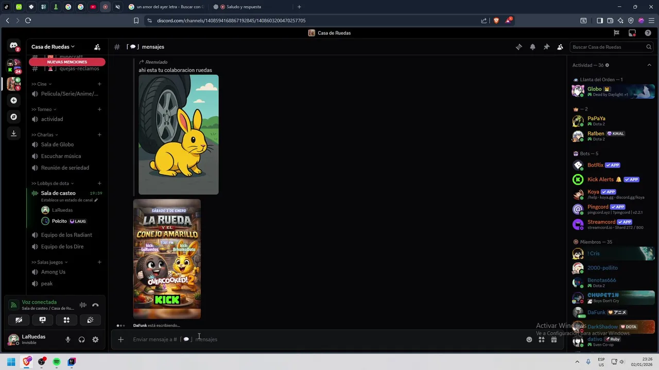Screen dimensions: 659x370
Task: Open Brave Shields lion icon
Action: [496, 21]
